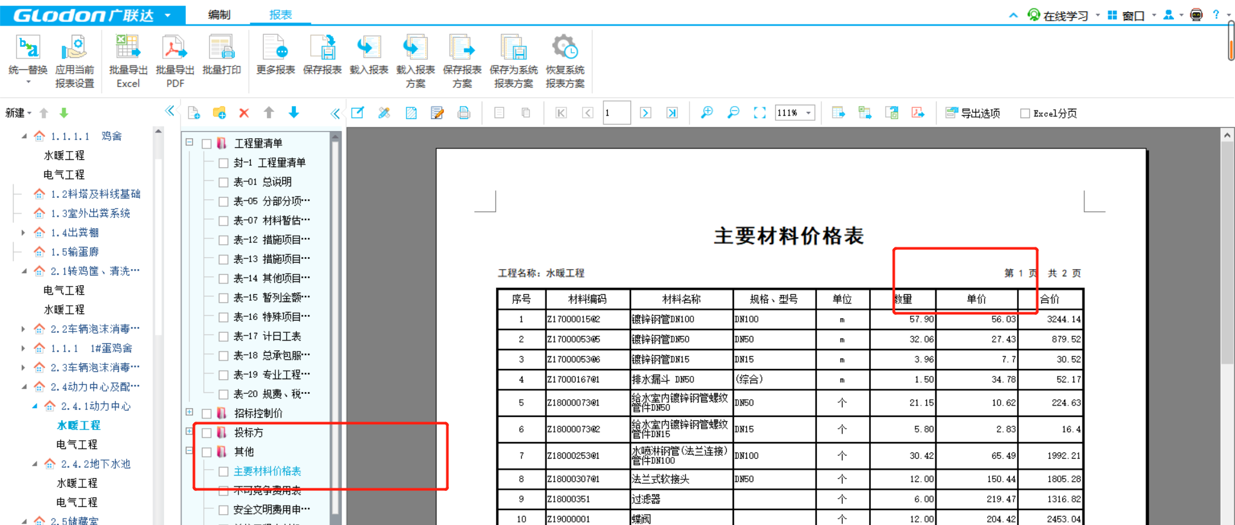Check 表-01 总说明 checkbox
The image size is (1235, 525).
pyautogui.click(x=223, y=182)
